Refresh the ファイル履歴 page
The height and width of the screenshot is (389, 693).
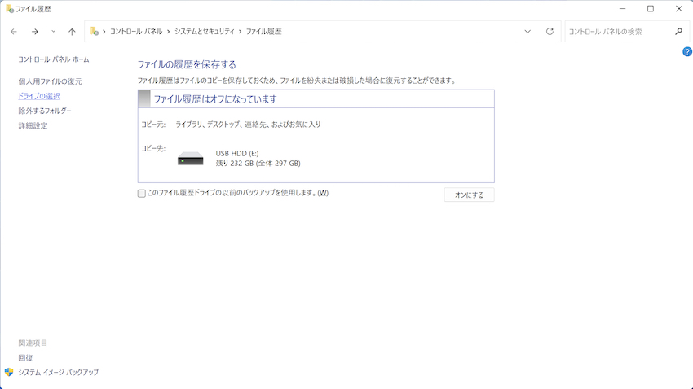pos(550,31)
